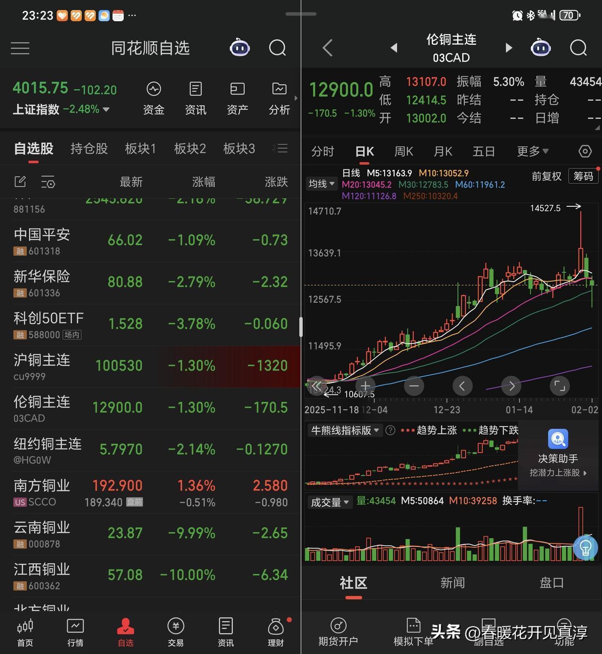The height and width of the screenshot is (654, 602).
Task: Open the 江西铜业 watchlist row
Action: (150, 576)
